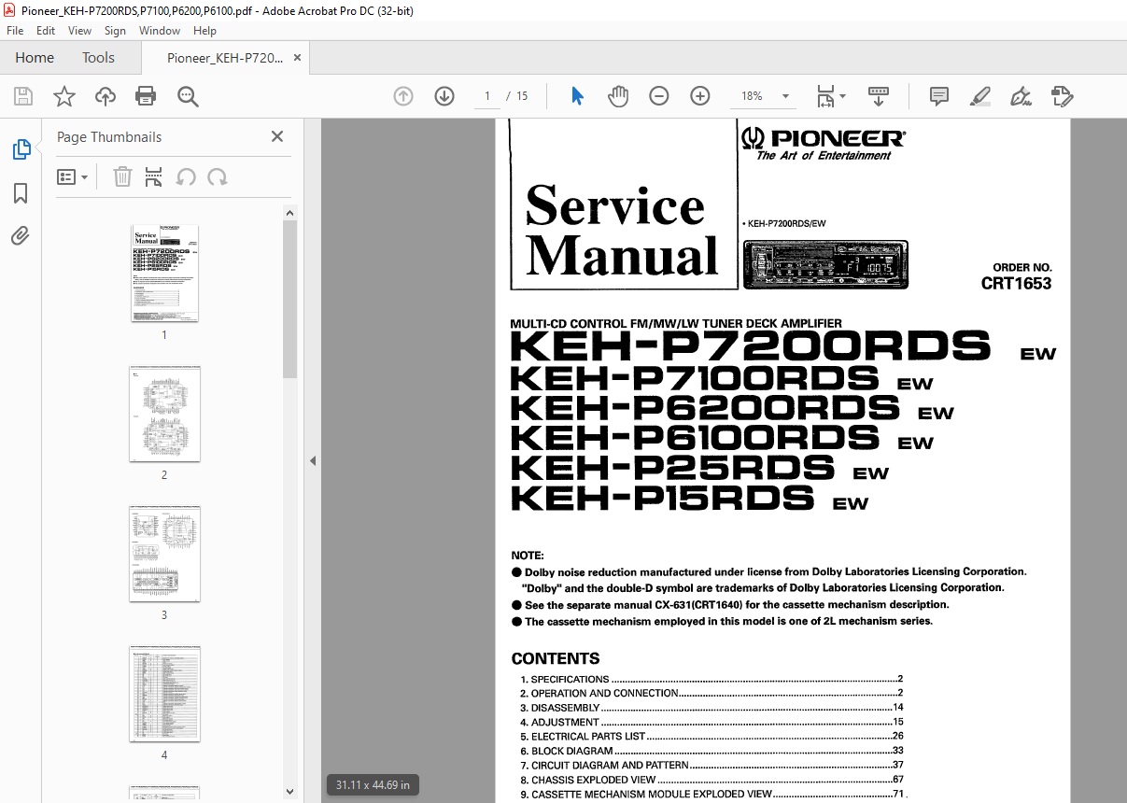Go to previous page arrow

pos(403,96)
